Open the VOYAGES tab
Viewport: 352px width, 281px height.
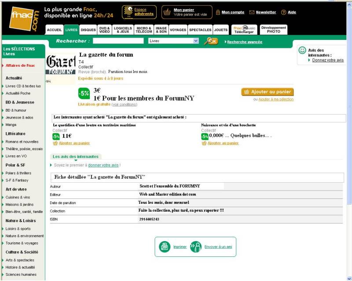tap(178, 30)
